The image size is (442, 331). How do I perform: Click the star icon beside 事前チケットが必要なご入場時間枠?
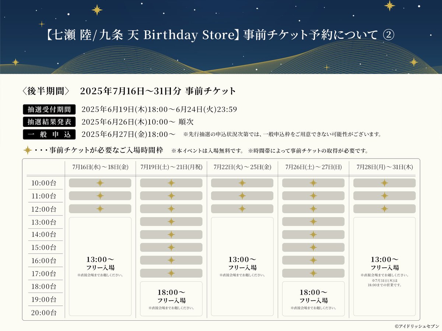pos(27,150)
